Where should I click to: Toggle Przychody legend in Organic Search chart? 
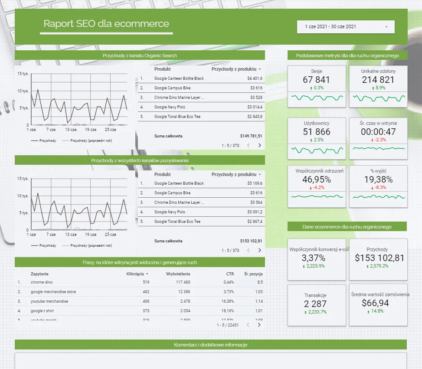pos(44,141)
